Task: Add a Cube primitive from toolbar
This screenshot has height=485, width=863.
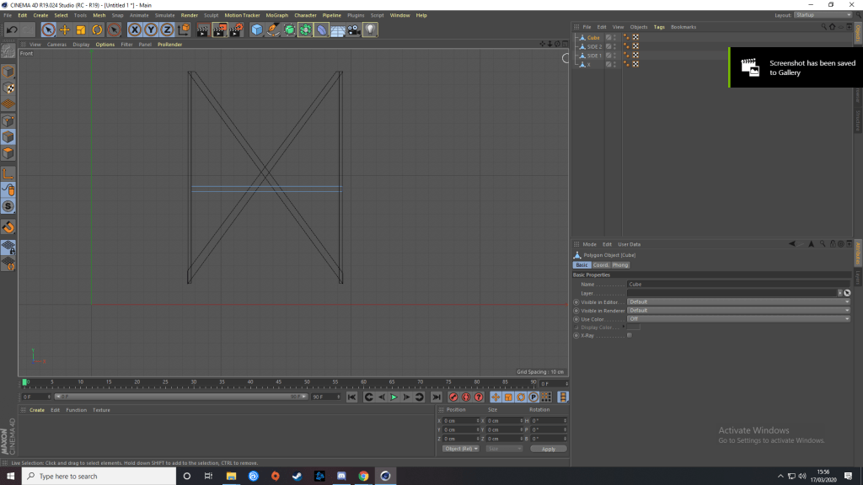Action: pos(256,30)
